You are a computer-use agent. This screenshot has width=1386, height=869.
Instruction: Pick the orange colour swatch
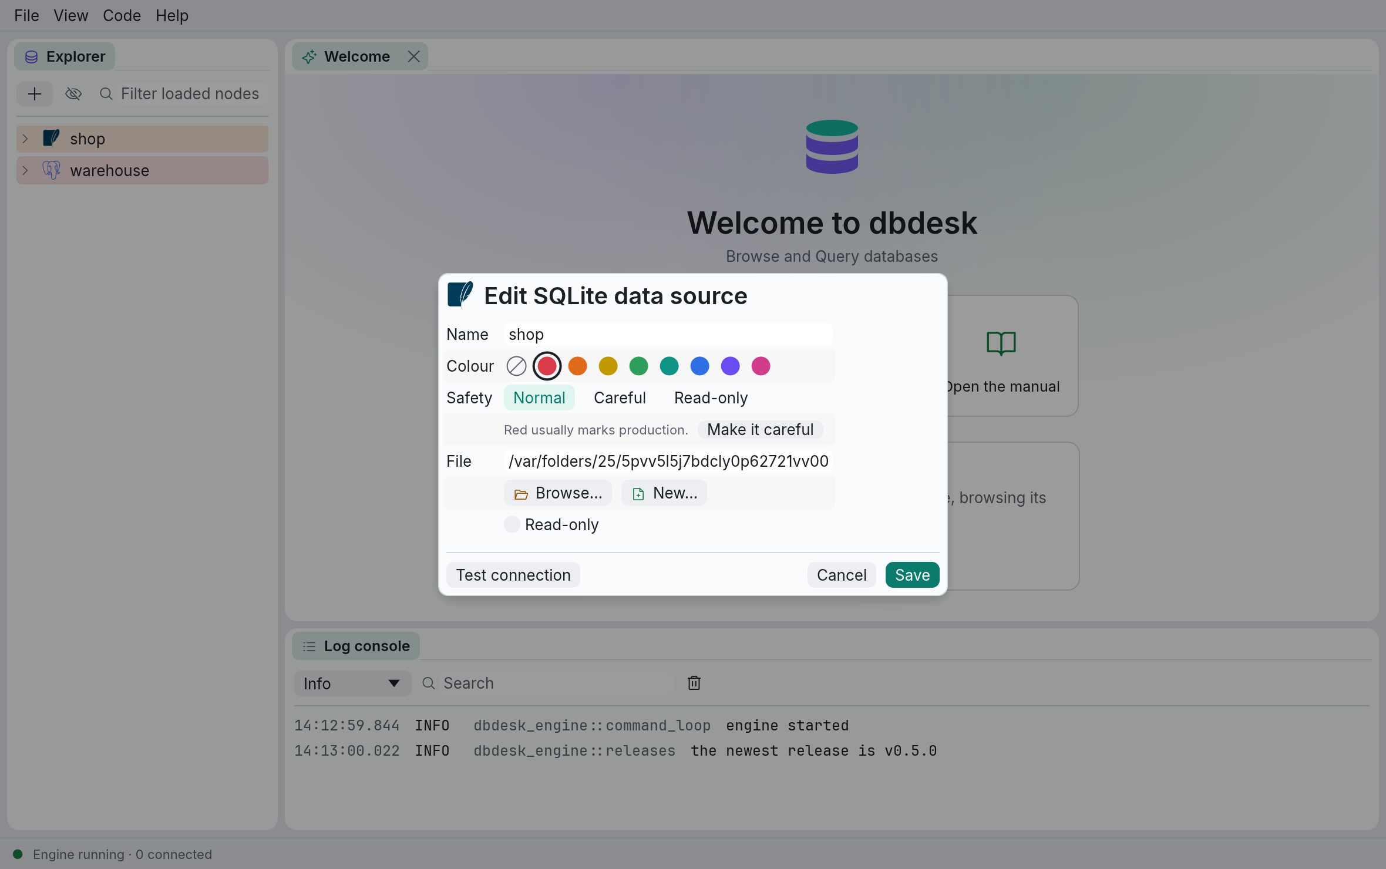[577, 366]
